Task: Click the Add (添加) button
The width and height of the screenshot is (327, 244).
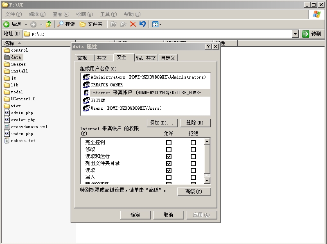Action: [162, 123]
